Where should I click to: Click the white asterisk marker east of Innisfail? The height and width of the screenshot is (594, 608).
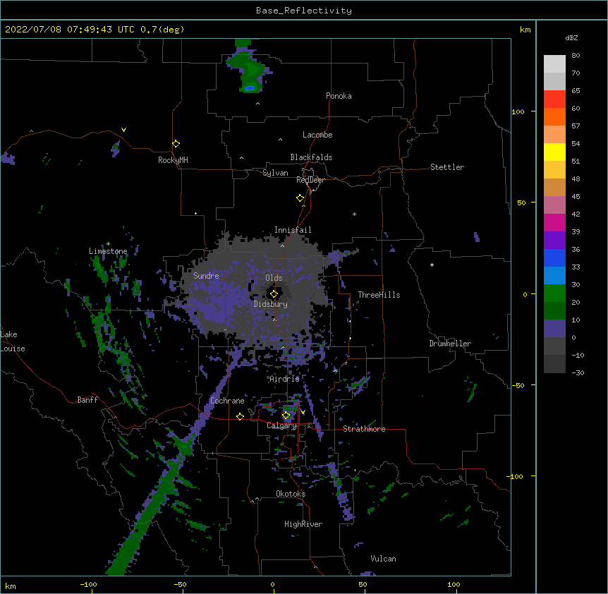[354, 214]
